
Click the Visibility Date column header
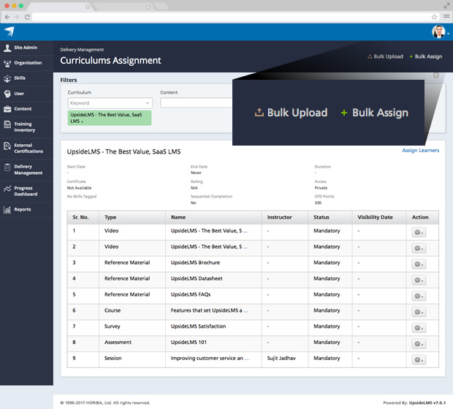pos(375,217)
